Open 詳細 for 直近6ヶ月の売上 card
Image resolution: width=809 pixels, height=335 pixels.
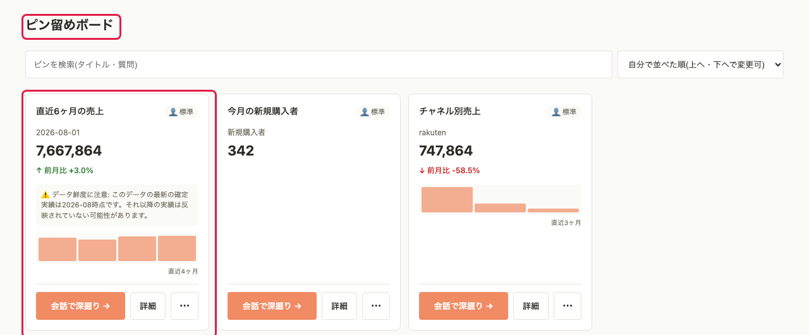pyautogui.click(x=148, y=306)
